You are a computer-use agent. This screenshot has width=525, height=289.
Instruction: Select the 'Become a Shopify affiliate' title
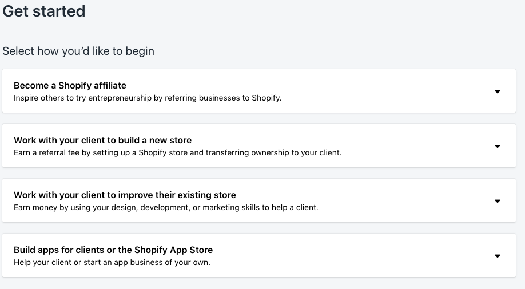[x=70, y=85]
